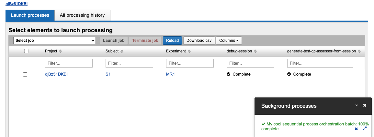Sort by Experiment column sort arrows
The image size is (374, 137).
189,51
